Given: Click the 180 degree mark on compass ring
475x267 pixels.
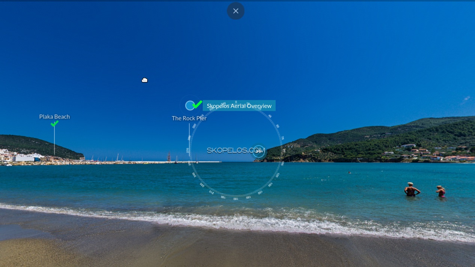Looking at the screenshot, I should 235,199.
